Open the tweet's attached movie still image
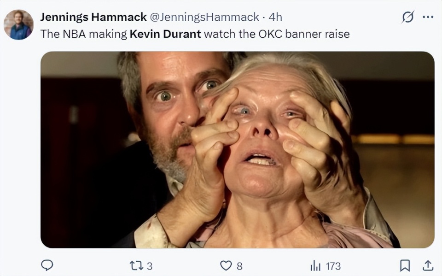This screenshot has height=276, width=442. 237,150
